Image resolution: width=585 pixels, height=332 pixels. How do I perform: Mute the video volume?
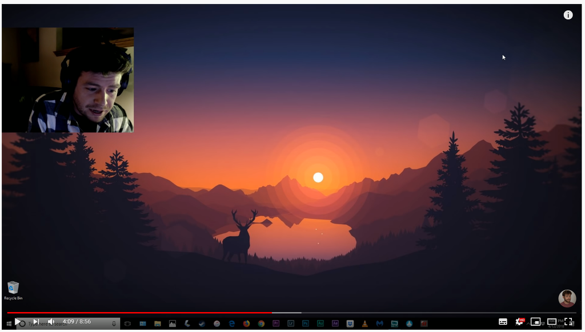(51, 322)
